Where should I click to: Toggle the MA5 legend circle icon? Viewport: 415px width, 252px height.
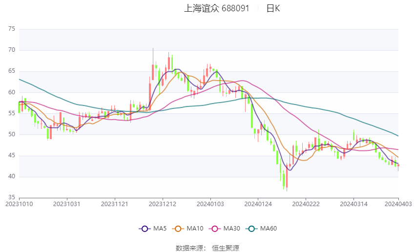(145, 229)
